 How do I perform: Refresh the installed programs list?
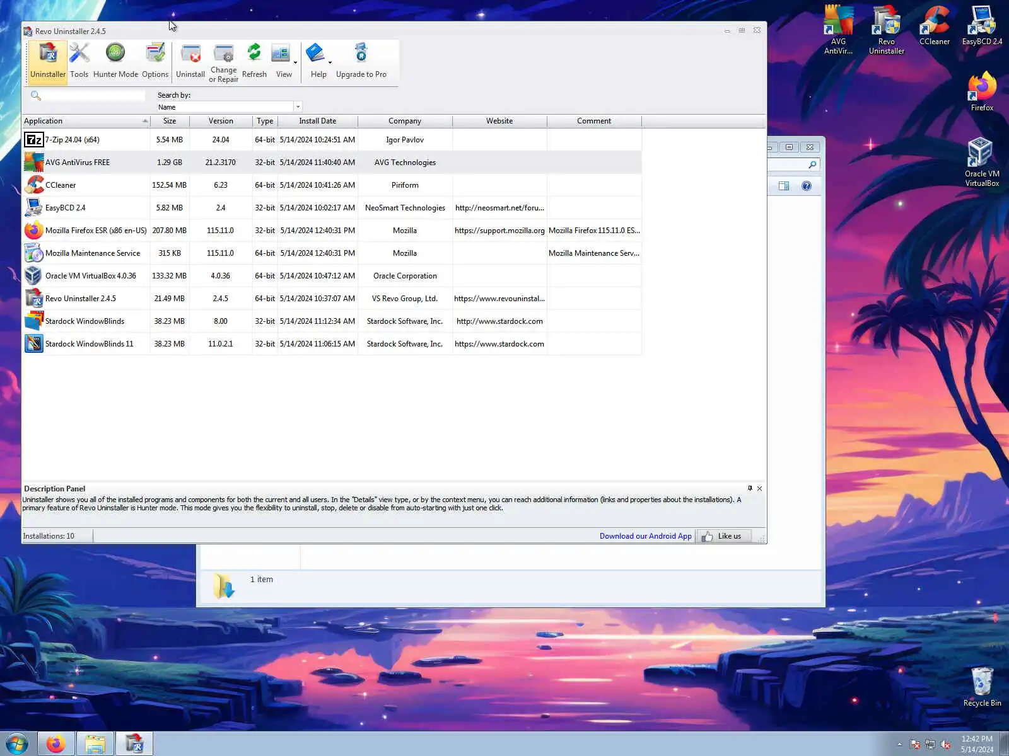254,61
